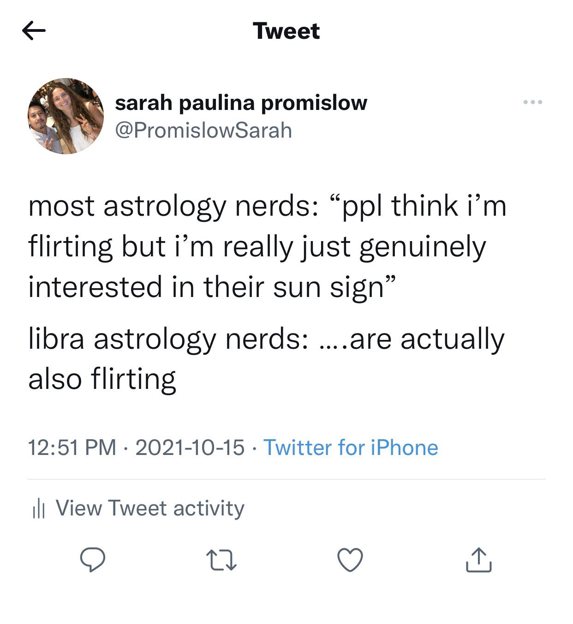Open the Twitter for iPhone source link
The height and width of the screenshot is (624, 573).
coord(351,448)
